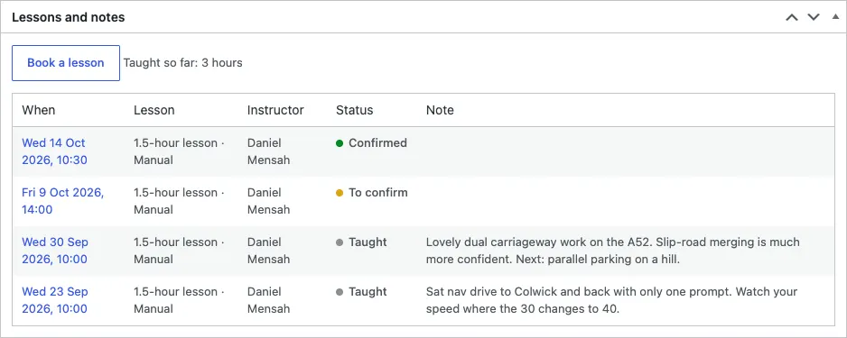Move the Lessons and notes panel up

791,17
